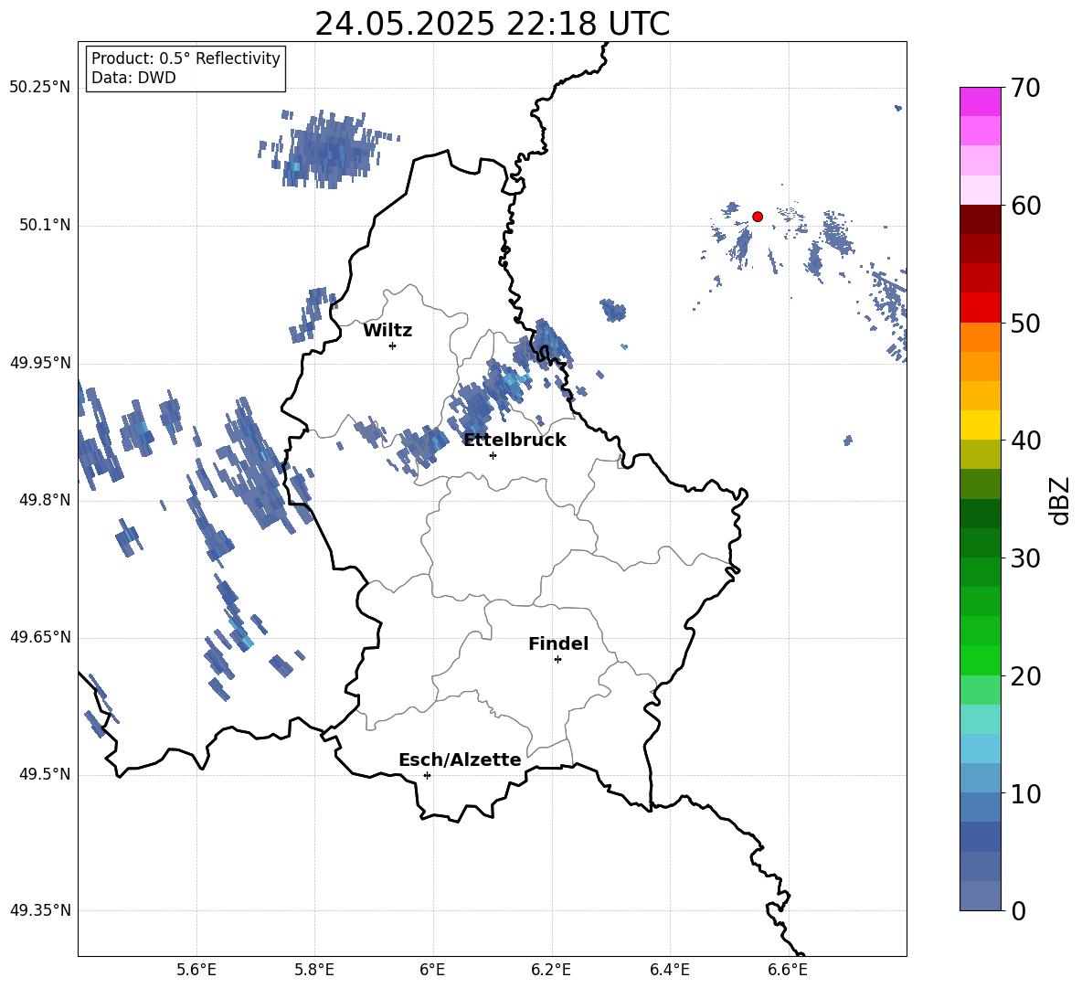Click the orange colorbar segment above 50
This screenshot has height=988, width=1082.
point(980,337)
